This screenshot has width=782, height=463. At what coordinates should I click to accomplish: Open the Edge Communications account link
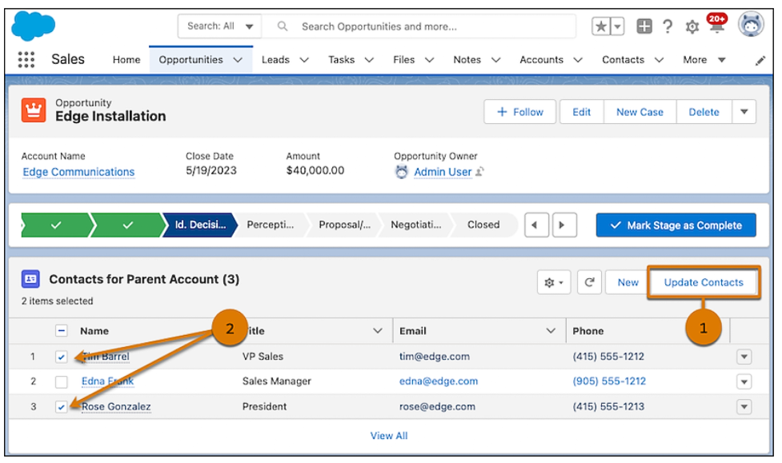(78, 172)
